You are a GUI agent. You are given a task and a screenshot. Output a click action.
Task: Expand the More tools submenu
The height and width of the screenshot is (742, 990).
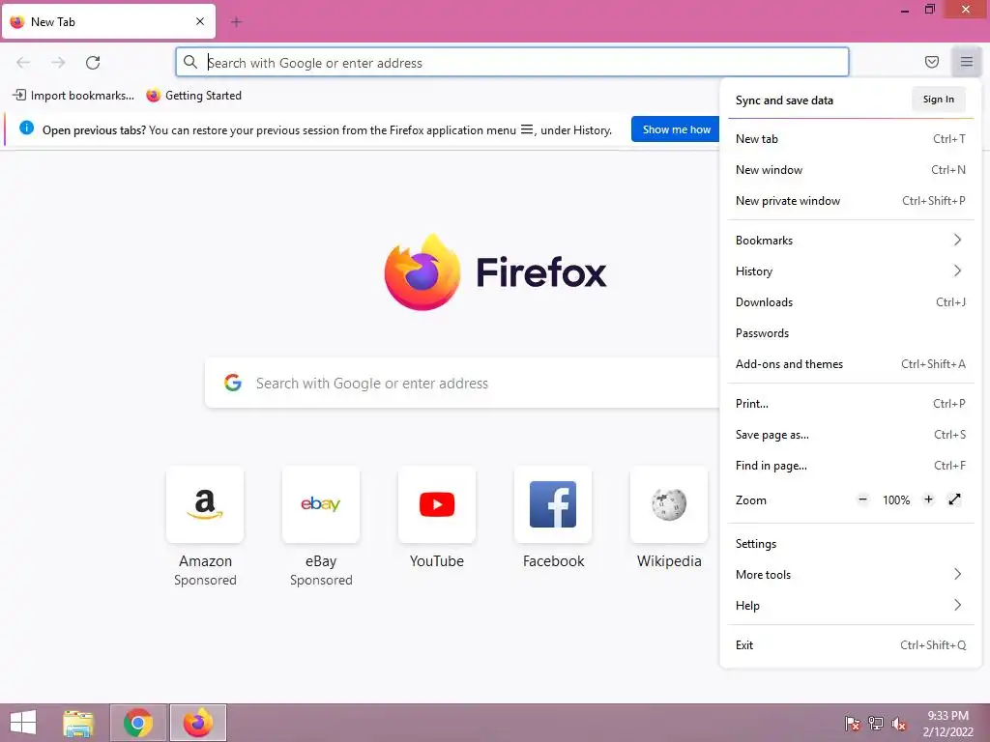[851, 575]
